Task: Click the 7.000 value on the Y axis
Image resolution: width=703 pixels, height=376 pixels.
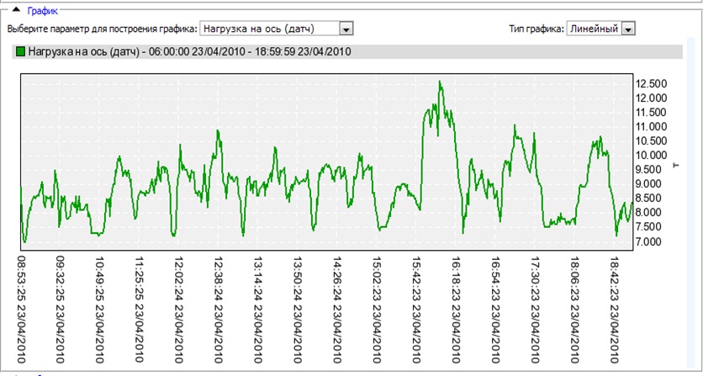Action: [x=653, y=242]
